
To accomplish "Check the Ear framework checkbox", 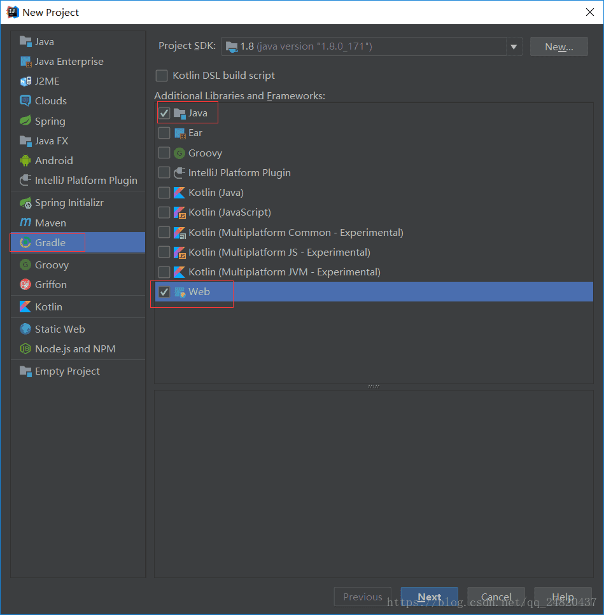I will (164, 132).
